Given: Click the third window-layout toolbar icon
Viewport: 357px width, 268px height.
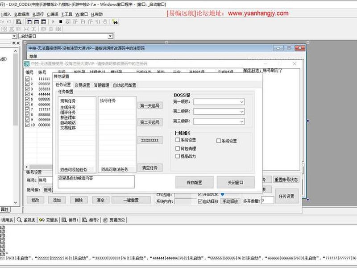Looking at the screenshot, I should click(x=43, y=21).
